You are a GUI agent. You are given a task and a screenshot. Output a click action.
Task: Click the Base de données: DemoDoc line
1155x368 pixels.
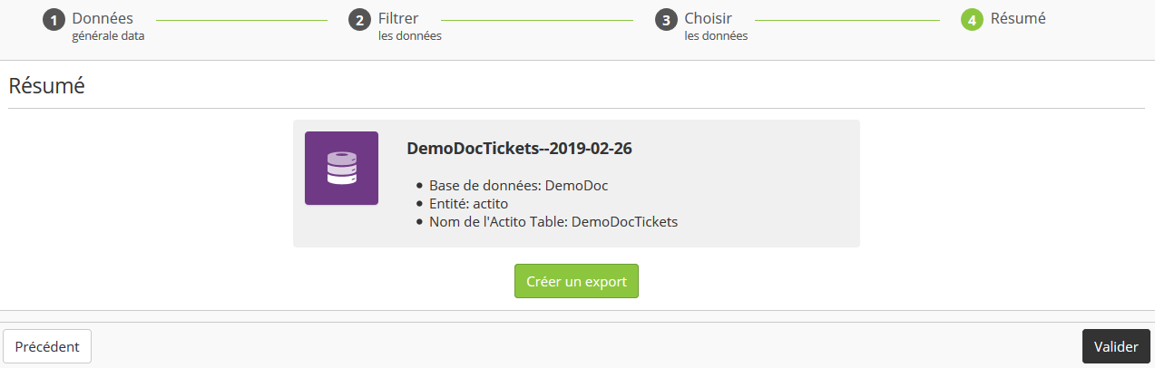pos(518,186)
